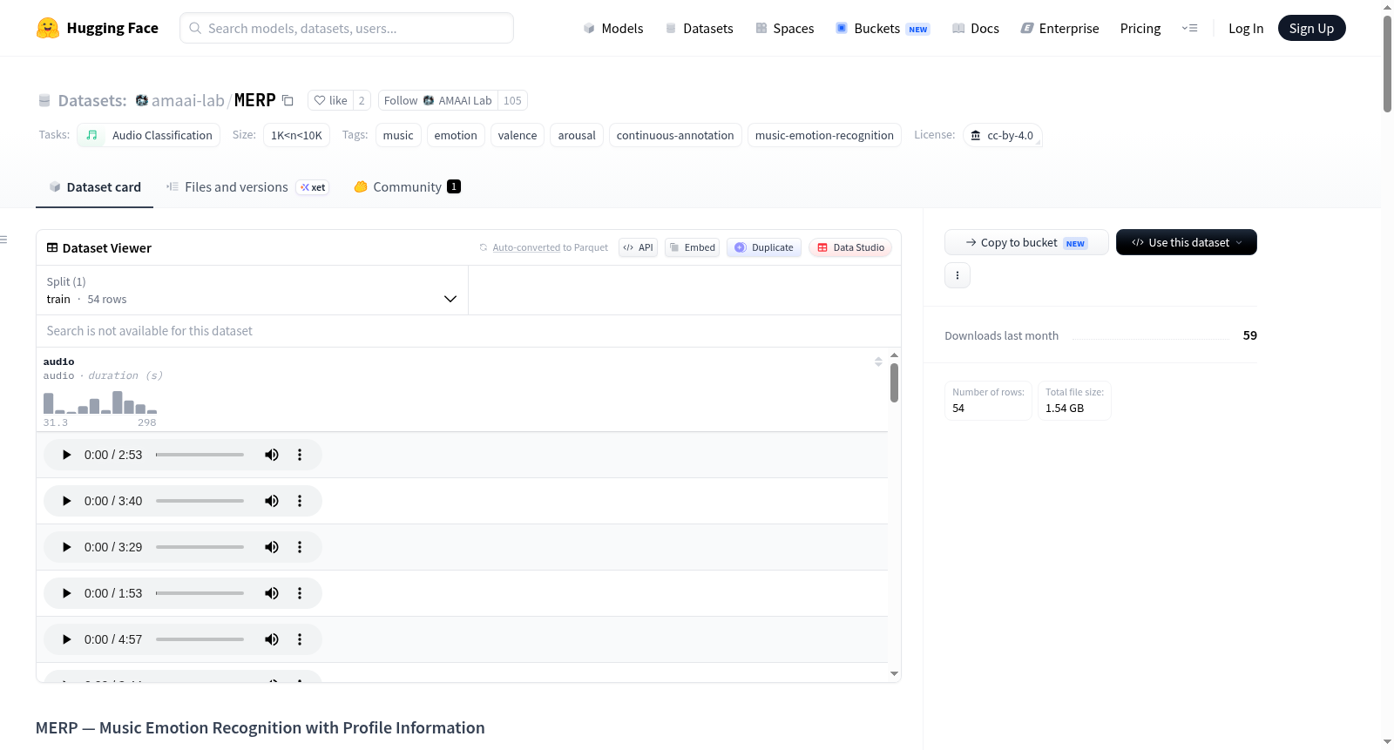Open the Files and versions tab
Image resolution: width=1394 pixels, height=750 pixels.
pos(247,187)
